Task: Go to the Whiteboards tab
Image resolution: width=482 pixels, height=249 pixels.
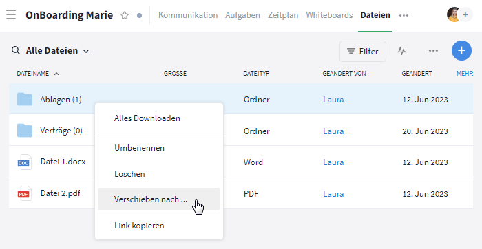Action: 329,15
